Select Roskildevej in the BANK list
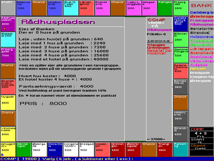This screenshot has height=161, width=214. point(201,57)
